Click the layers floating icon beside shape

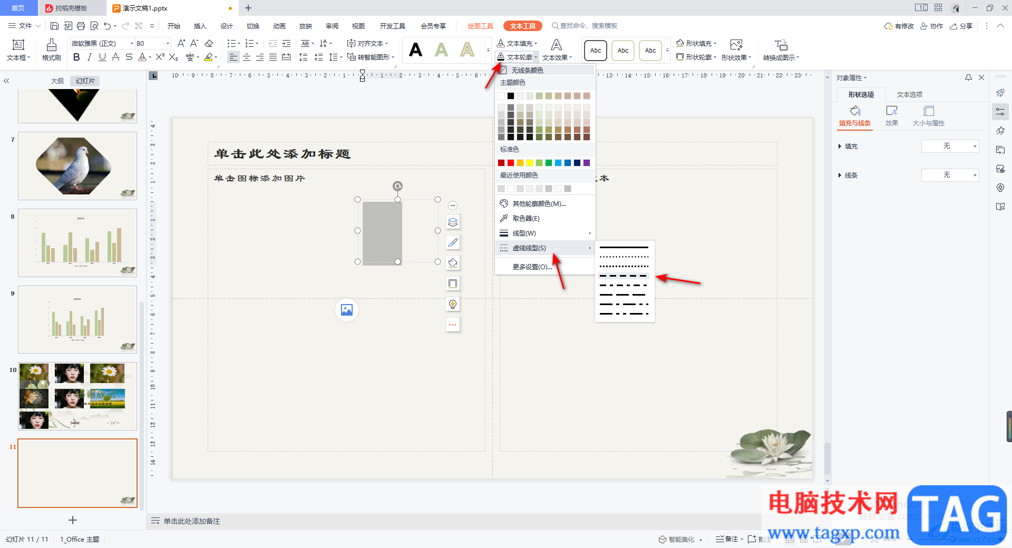453,222
